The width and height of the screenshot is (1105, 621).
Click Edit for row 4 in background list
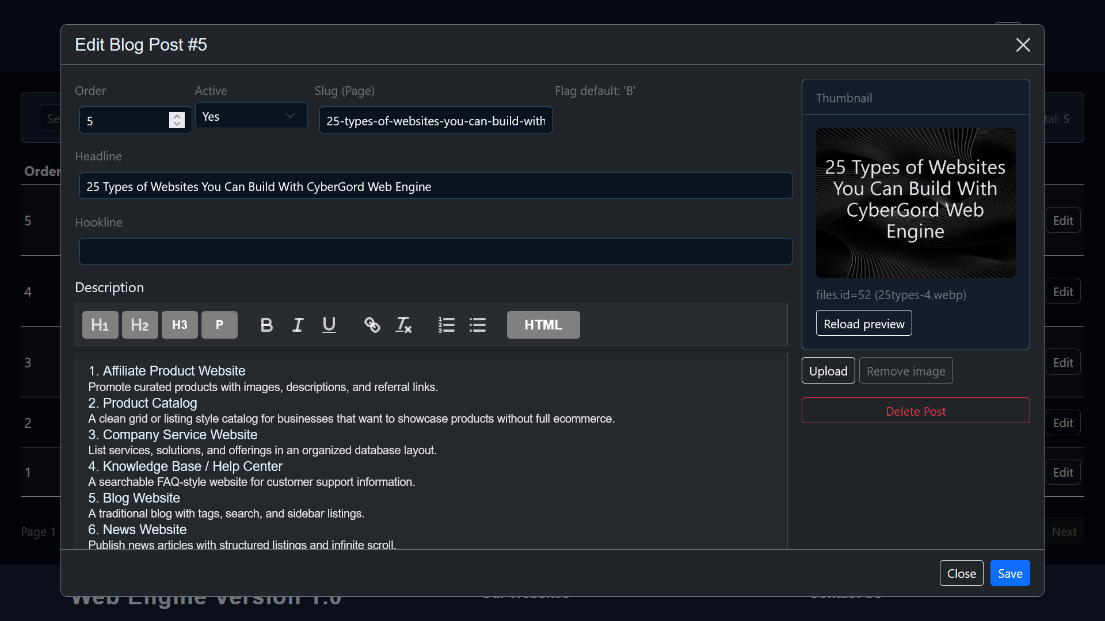1063,292
